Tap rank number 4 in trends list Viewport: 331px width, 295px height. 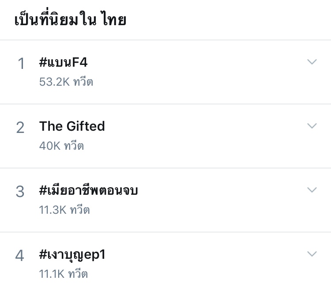pos(20,256)
